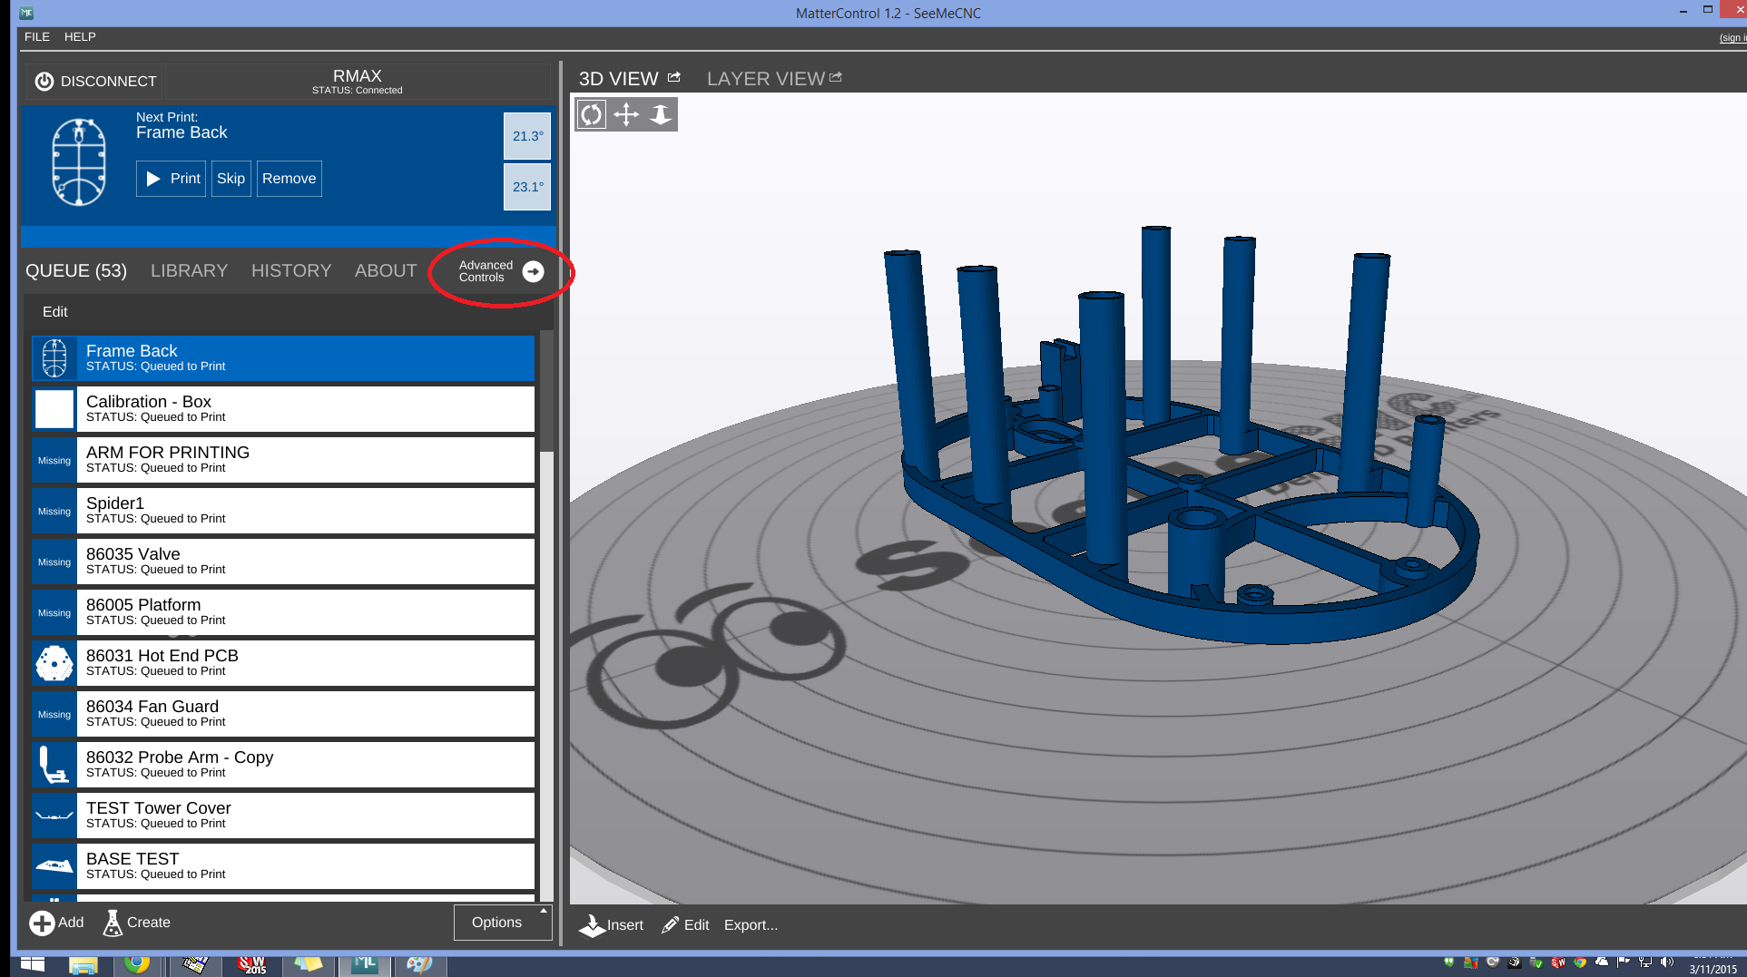1747x977 pixels.
Task: Click the Add plus icon
Action: tap(42, 923)
